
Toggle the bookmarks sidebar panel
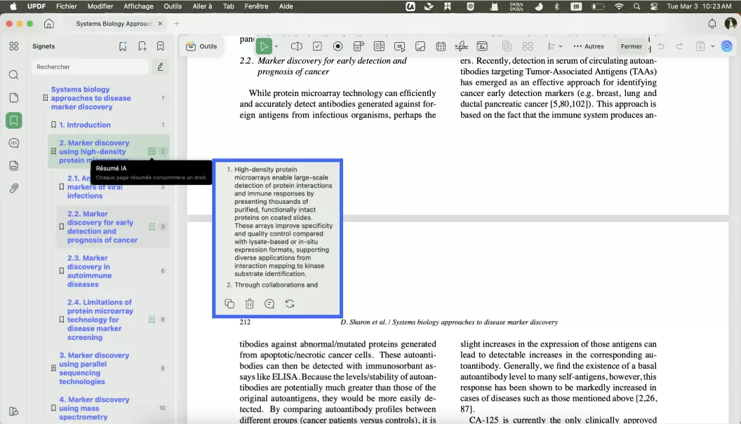click(14, 121)
